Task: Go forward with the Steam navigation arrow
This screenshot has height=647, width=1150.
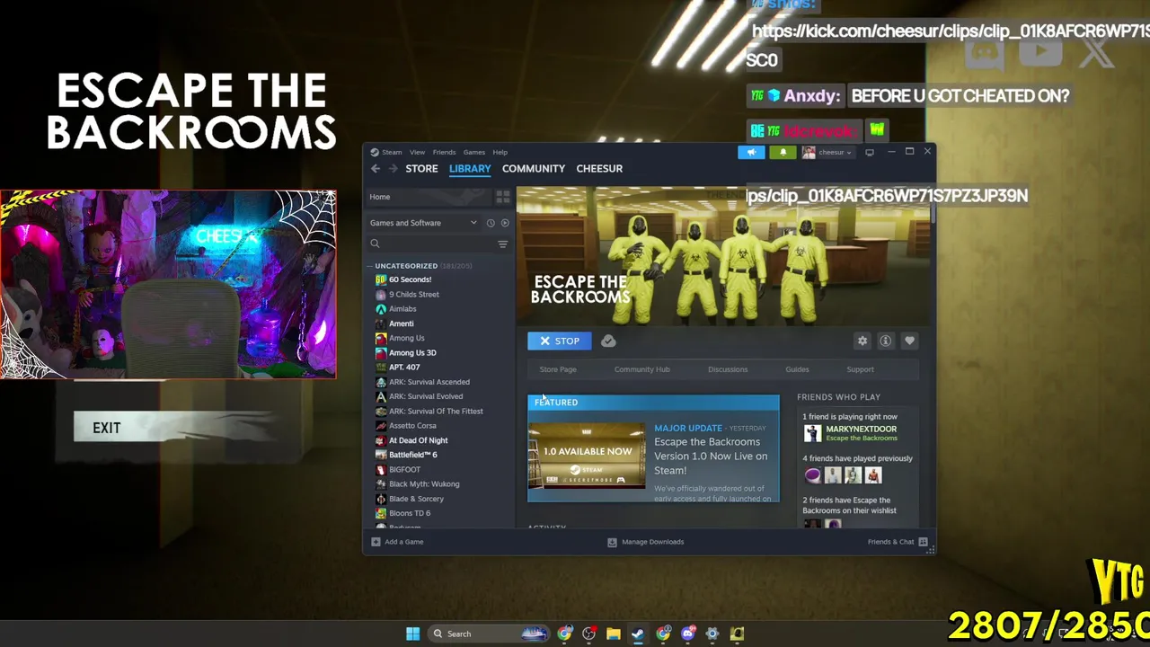Action: point(393,169)
